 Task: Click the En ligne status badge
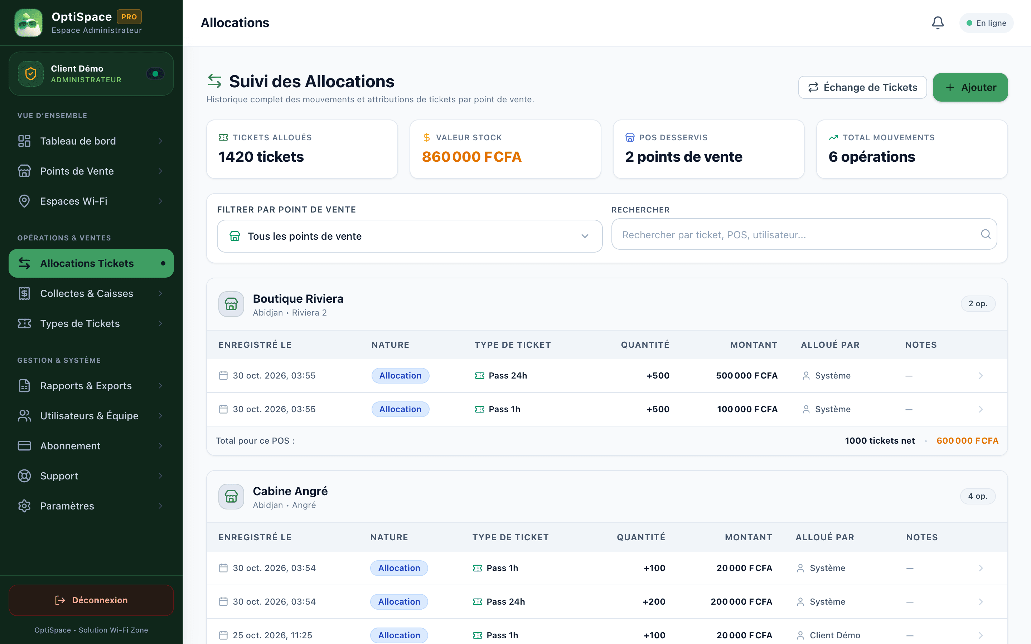pyautogui.click(x=986, y=23)
